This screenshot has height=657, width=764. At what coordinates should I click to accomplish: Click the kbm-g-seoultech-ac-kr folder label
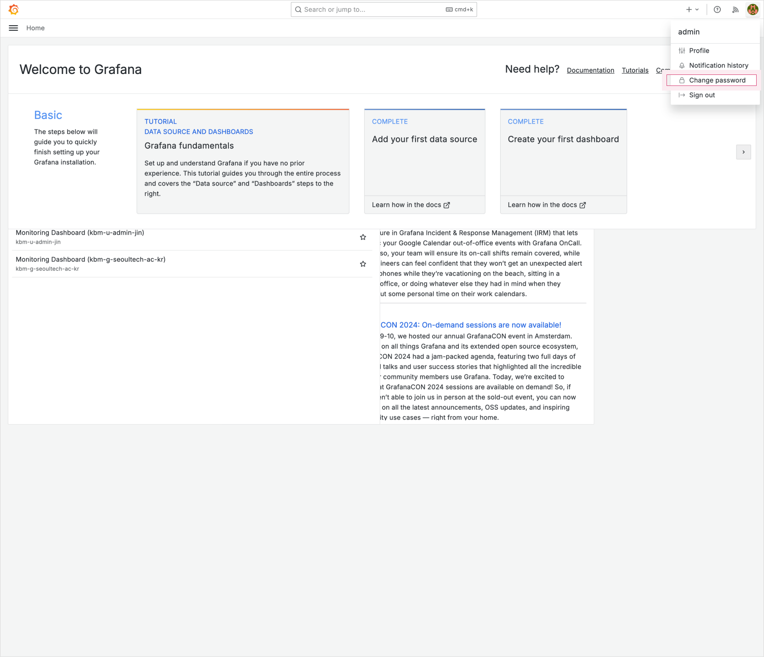47,269
